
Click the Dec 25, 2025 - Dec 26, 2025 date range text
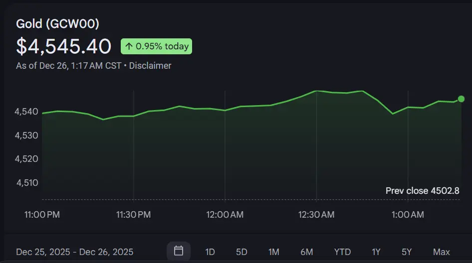click(75, 252)
